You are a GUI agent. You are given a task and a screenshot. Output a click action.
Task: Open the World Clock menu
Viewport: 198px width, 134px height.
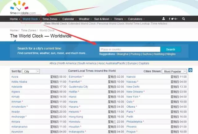tap(31, 19)
